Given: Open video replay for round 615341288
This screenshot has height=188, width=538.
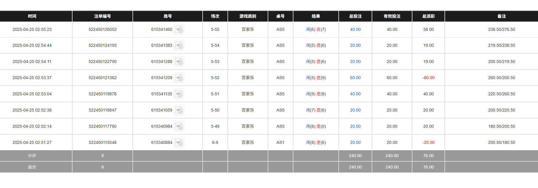Looking at the screenshot, I should (179, 61).
